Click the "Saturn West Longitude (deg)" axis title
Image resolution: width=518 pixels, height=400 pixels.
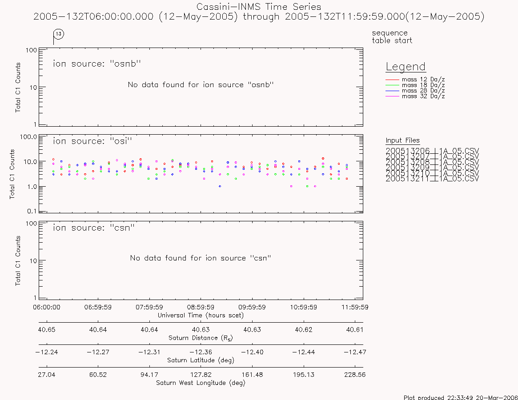[x=201, y=383]
